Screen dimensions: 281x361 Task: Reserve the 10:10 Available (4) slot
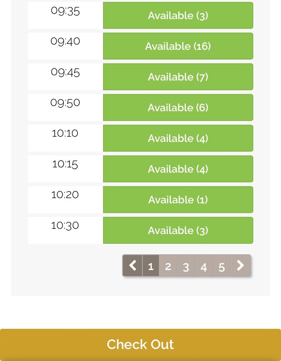[178, 138]
